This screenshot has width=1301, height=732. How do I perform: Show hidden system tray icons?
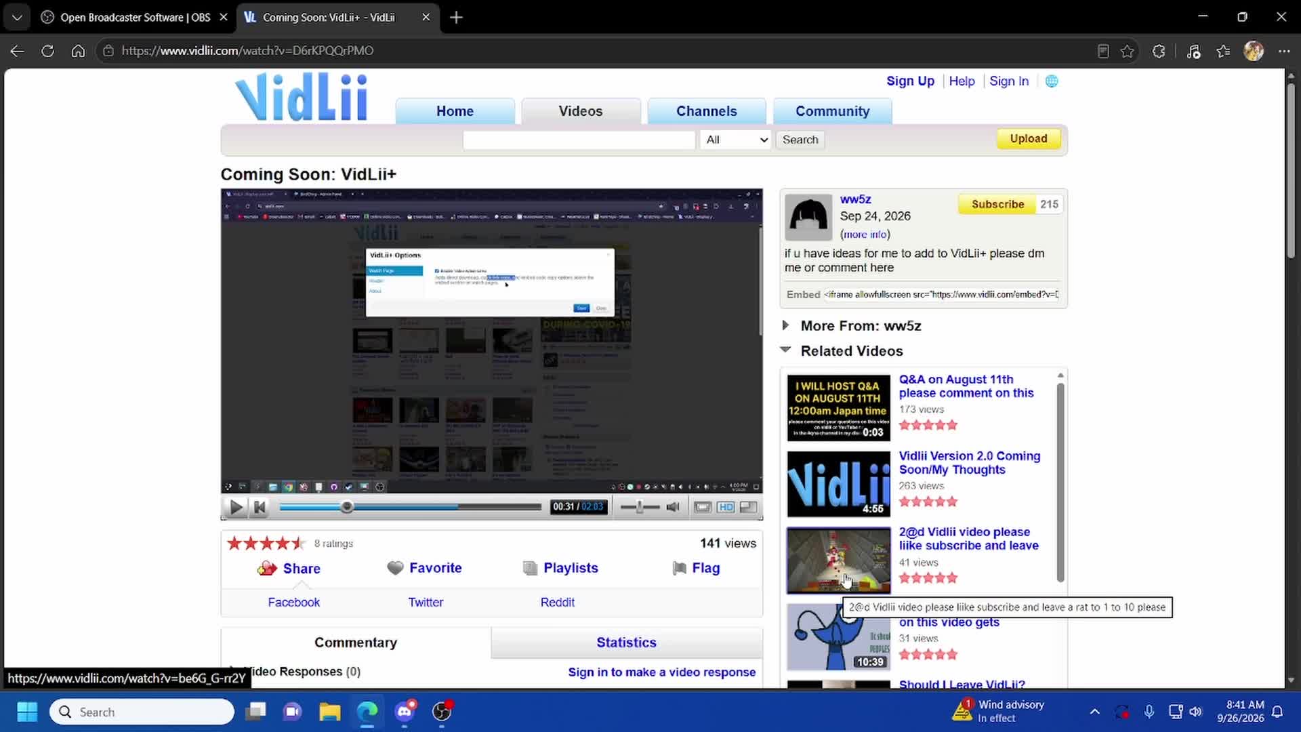[1094, 712]
